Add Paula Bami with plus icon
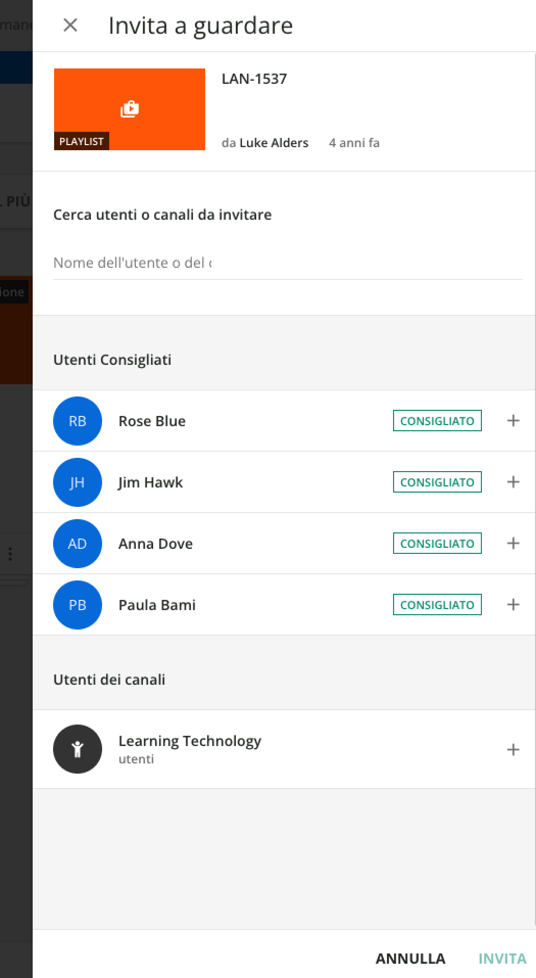This screenshot has height=978, width=536. click(x=513, y=604)
